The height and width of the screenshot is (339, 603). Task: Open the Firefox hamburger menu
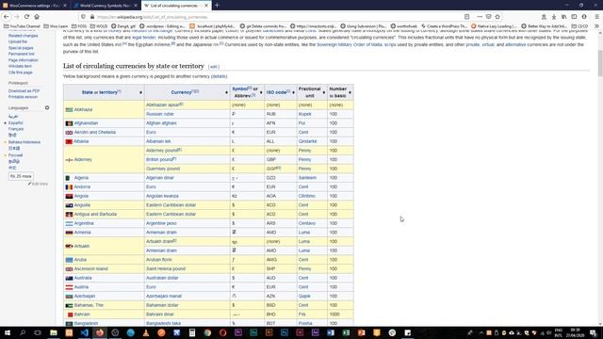(596, 17)
